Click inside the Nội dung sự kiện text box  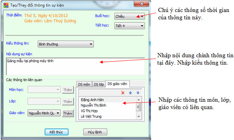(76, 67)
